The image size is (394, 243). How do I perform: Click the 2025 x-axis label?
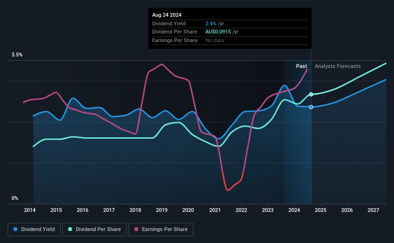[x=321, y=210]
